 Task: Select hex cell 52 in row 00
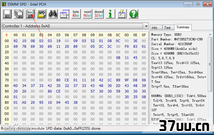tap(93, 41)
